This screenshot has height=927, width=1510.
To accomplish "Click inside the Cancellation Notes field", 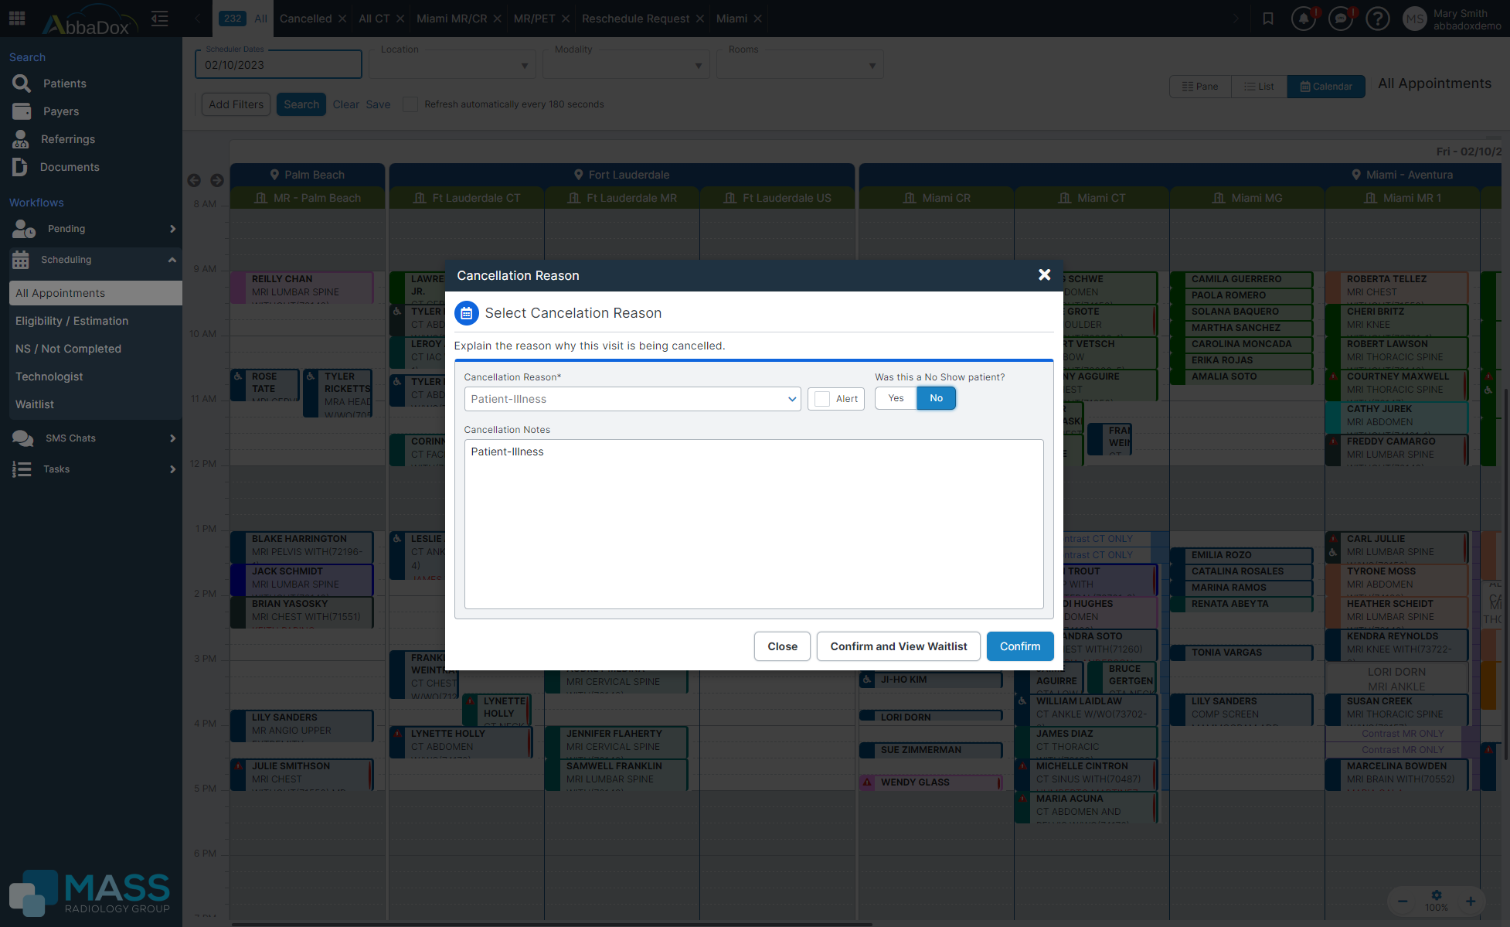I will (x=753, y=523).
